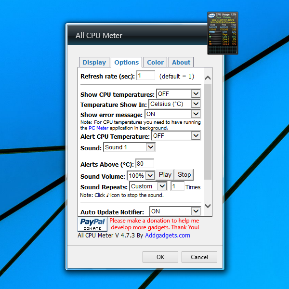This screenshot has height=289, width=289.
Task: Click the Alerts Above temperature field
Action: click(144, 164)
